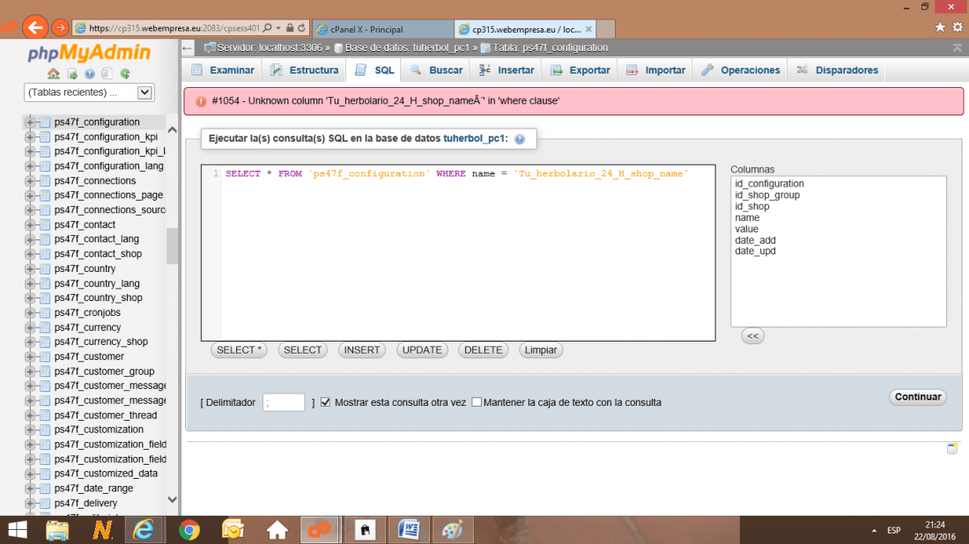The height and width of the screenshot is (544, 969).
Task: Insert an UPDATE query template
Action: coord(422,350)
